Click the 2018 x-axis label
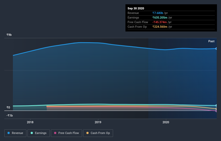Image resolution: width=221 pixels, height=141 pixels. tap(30, 122)
